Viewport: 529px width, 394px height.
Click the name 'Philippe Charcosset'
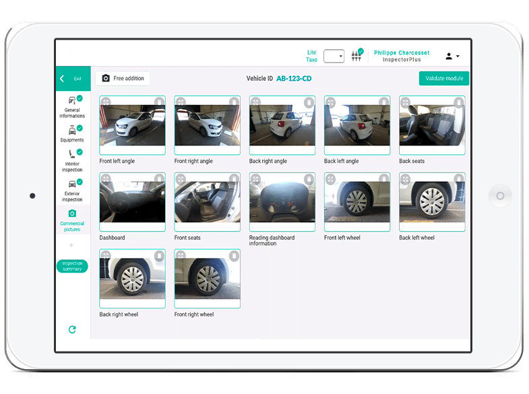[x=402, y=53]
